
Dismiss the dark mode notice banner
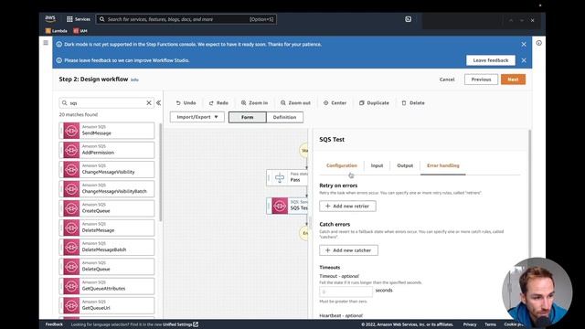tap(524, 45)
